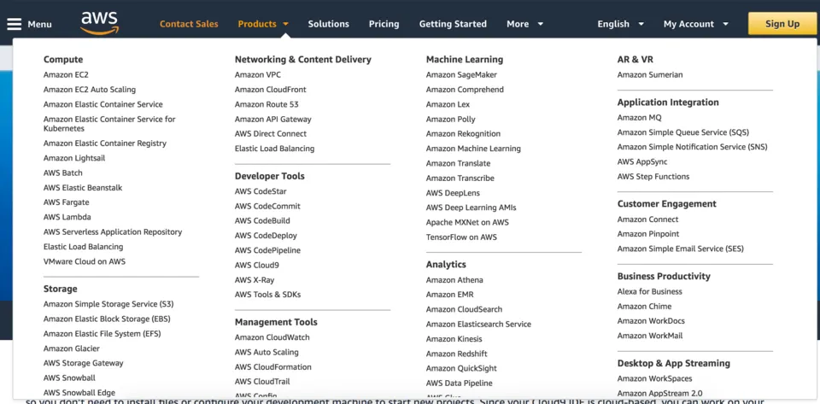Choose Amazon API Gateway
The image size is (820, 404).
pos(272,120)
